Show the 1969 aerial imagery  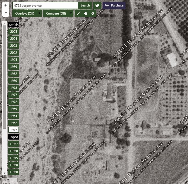coord(14,109)
